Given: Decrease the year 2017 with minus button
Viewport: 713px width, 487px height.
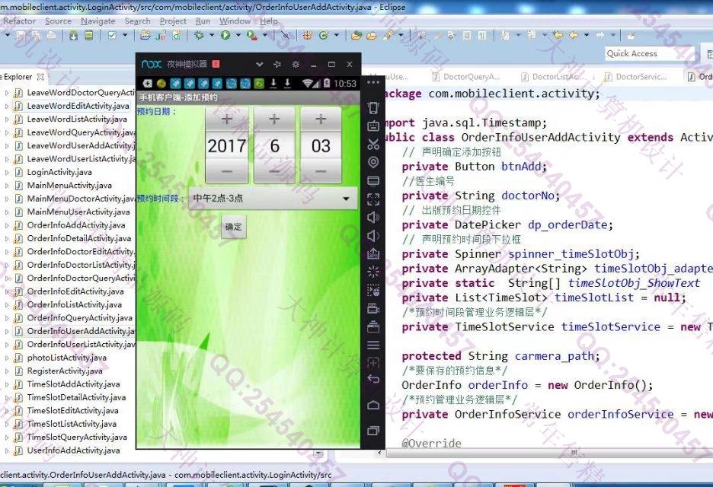Looking at the screenshot, I should 227,171.
